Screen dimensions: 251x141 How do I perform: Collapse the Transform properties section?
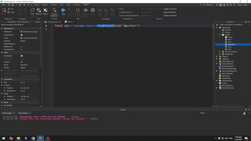pos(2,79)
